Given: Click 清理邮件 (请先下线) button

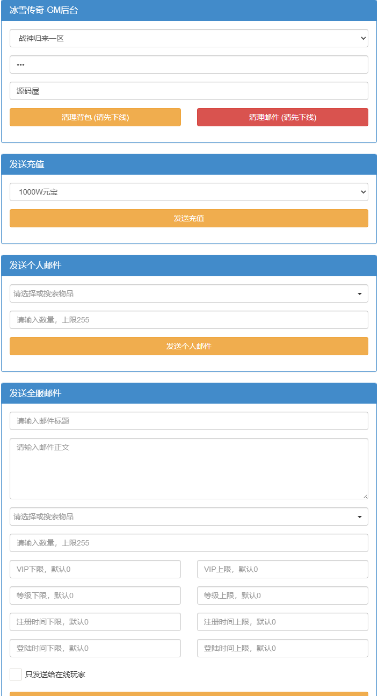Looking at the screenshot, I should coord(282,117).
